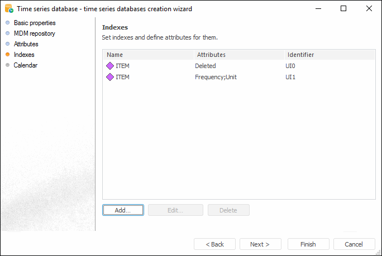Click Finish to complete the wizard
Screen dimensions: 382x256
coord(308,244)
